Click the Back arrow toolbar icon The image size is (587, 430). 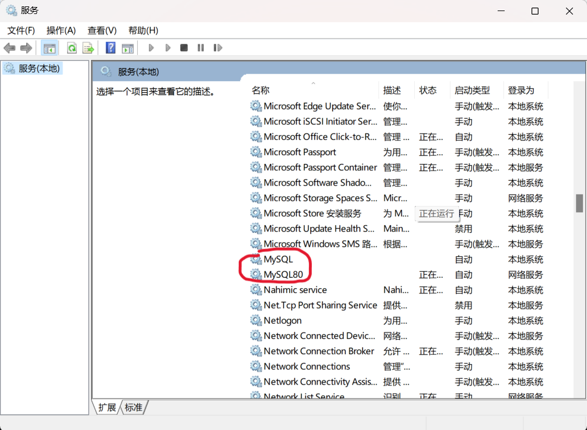[x=9, y=48]
